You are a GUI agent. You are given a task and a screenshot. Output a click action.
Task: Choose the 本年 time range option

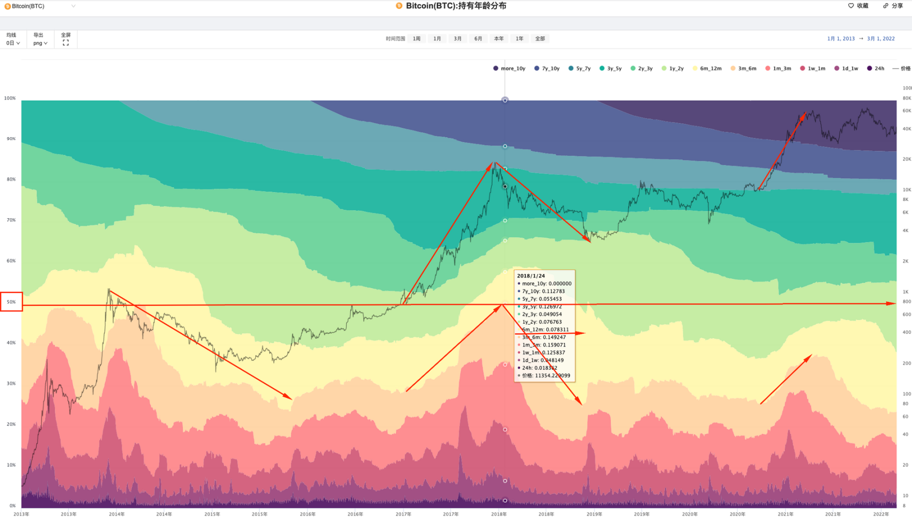(499, 38)
